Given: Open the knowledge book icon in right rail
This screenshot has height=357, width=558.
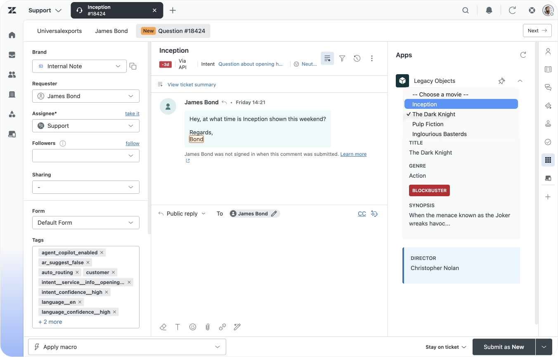Looking at the screenshot, I should tap(548, 69).
